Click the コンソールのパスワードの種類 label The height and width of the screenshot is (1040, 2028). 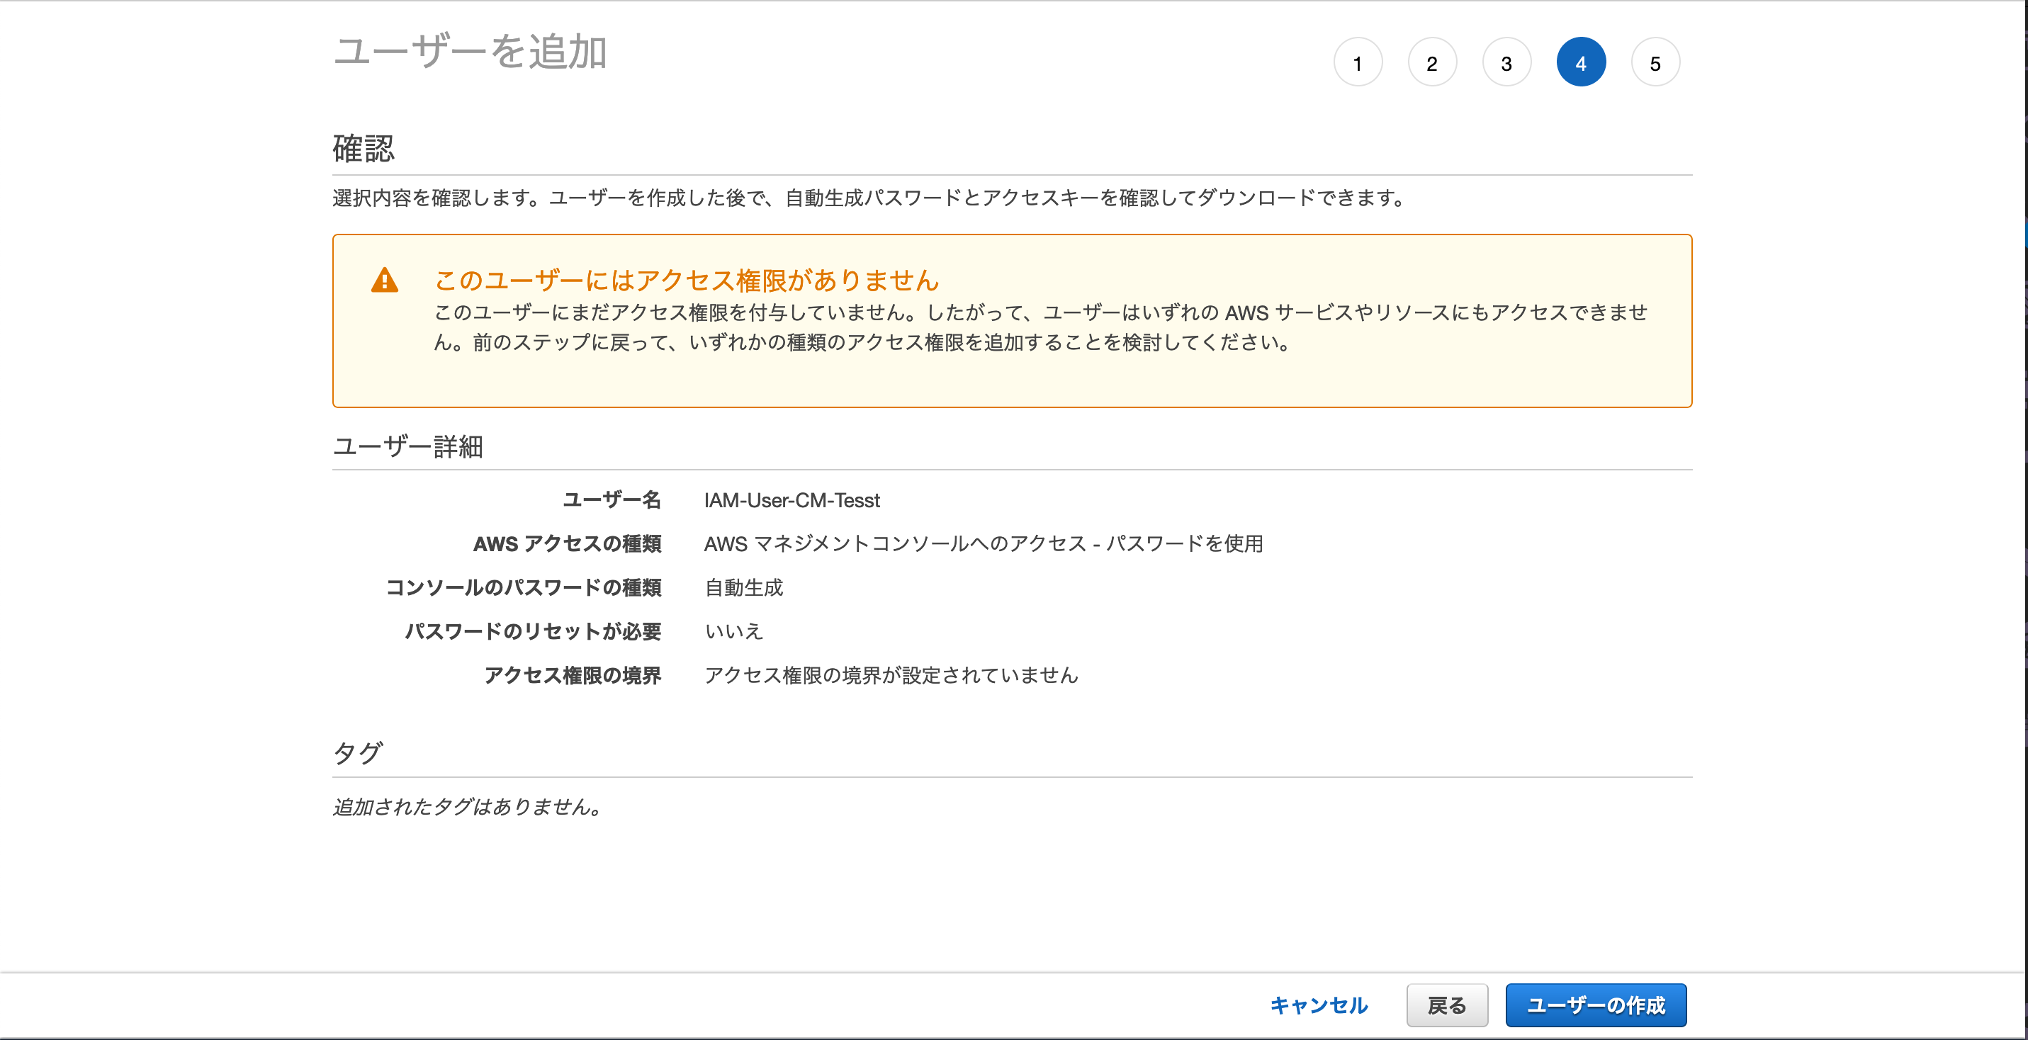tap(524, 588)
